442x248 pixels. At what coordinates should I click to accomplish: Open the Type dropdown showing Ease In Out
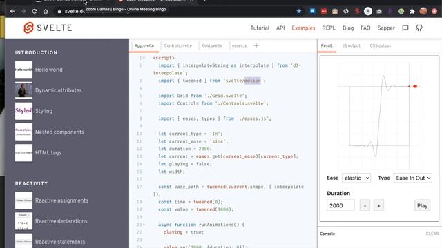(x=413, y=178)
